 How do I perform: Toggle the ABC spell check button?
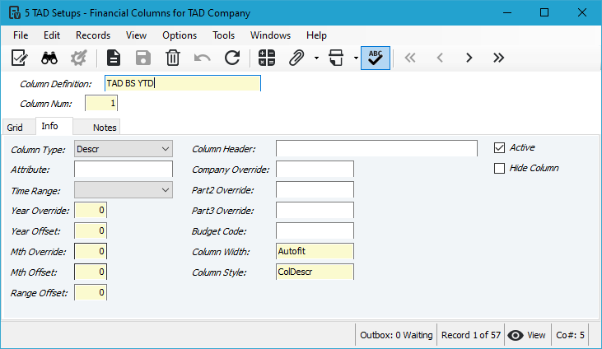(x=376, y=58)
